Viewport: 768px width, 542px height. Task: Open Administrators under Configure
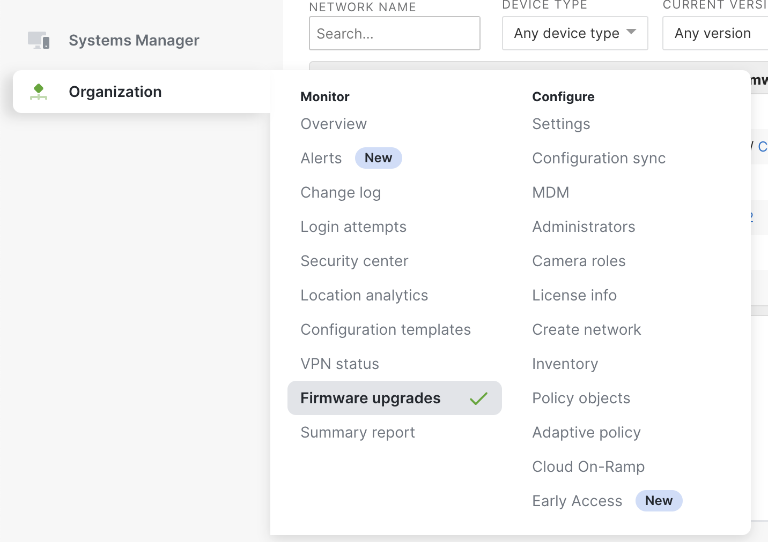[x=583, y=227]
